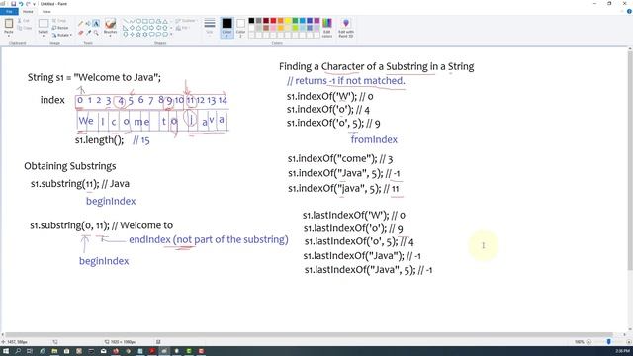Click the 's1.length();' text on canvas

pyautogui.click(x=99, y=140)
